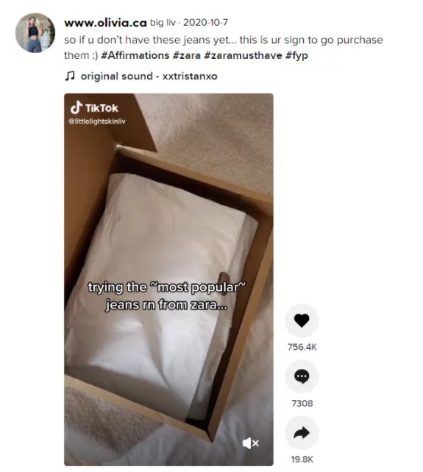423x472 pixels.
Task: Open the #zaramusthave hashtag
Action: (x=243, y=55)
